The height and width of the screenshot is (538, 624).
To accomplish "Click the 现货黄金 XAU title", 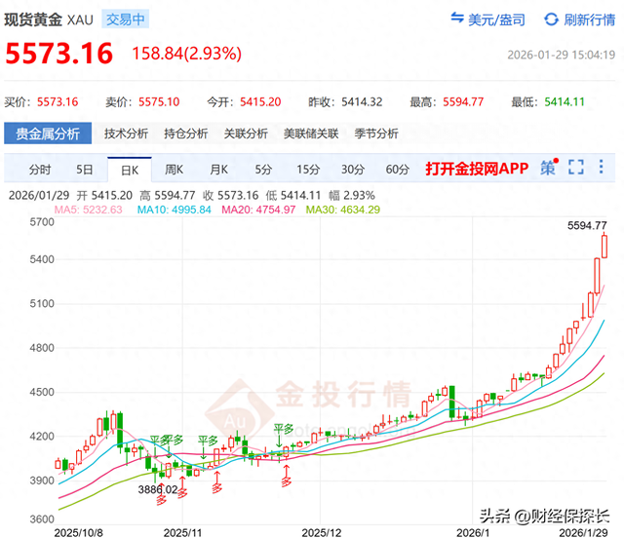I will pyautogui.click(x=49, y=19).
